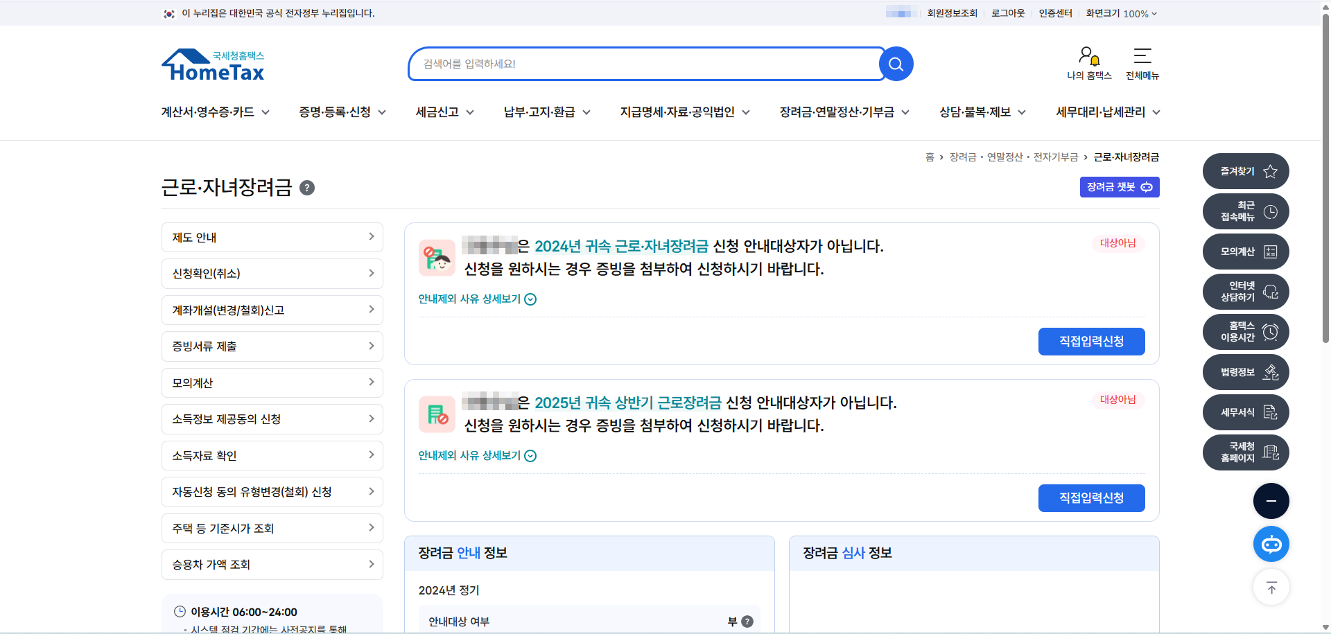Click the 직접입력신청 button for 2024

point(1091,341)
